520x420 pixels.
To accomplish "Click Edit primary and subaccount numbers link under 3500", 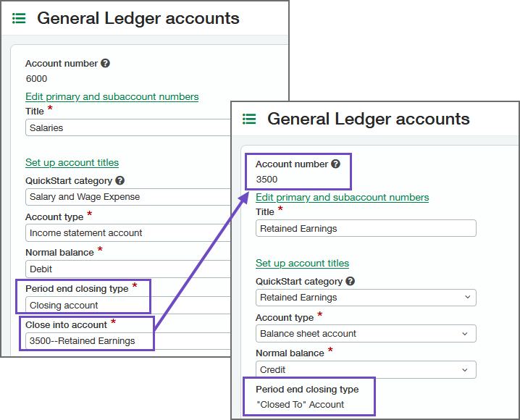I will click(342, 197).
